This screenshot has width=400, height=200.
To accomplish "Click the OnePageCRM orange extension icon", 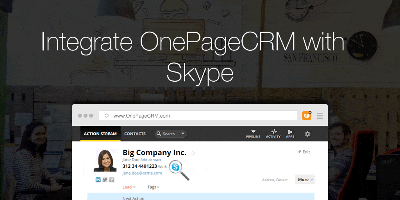I will click(x=307, y=116).
